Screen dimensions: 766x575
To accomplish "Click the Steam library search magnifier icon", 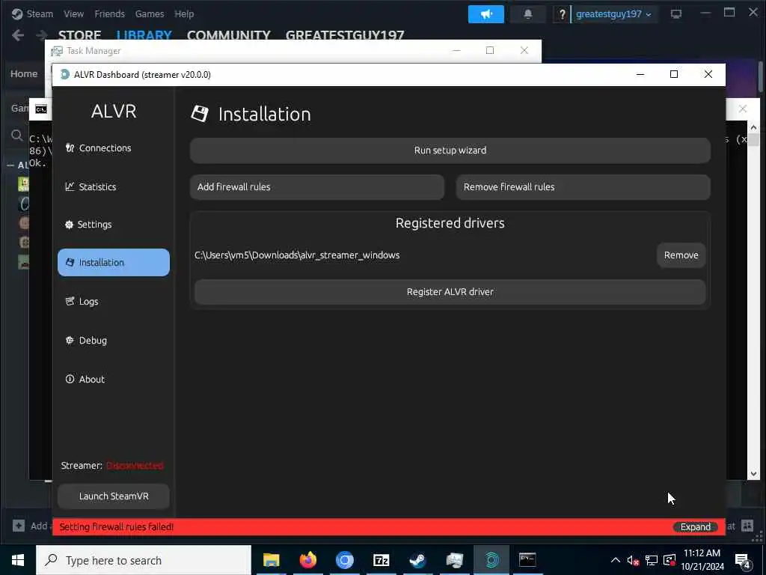I will tap(16, 135).
